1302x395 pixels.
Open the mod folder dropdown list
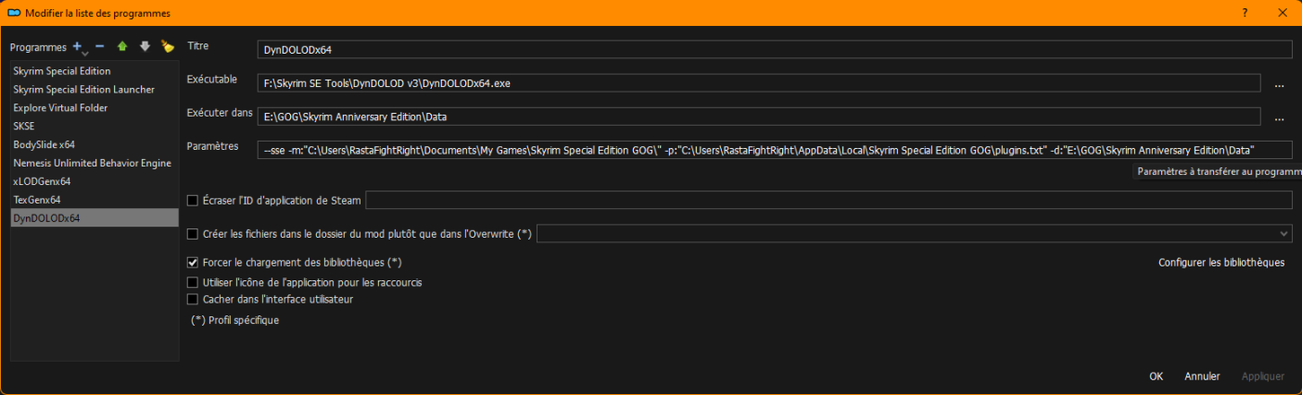pos(1283,234)
